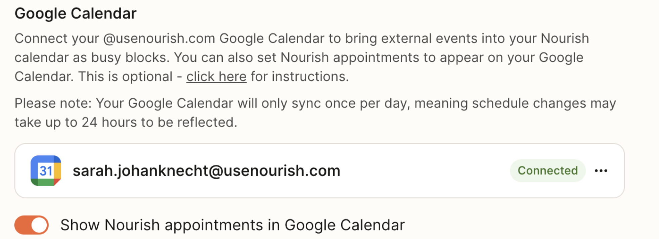Image resolution: width=659 pixels, height=239 pixels.
Task: Open the click here instructions link
Action: 216,77
